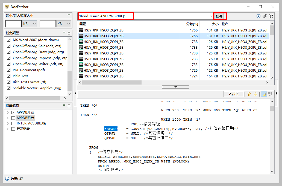Screen dimensions: 282x186
Task: Jump to previous match with up arrow
Action: [x=249, y=94]
